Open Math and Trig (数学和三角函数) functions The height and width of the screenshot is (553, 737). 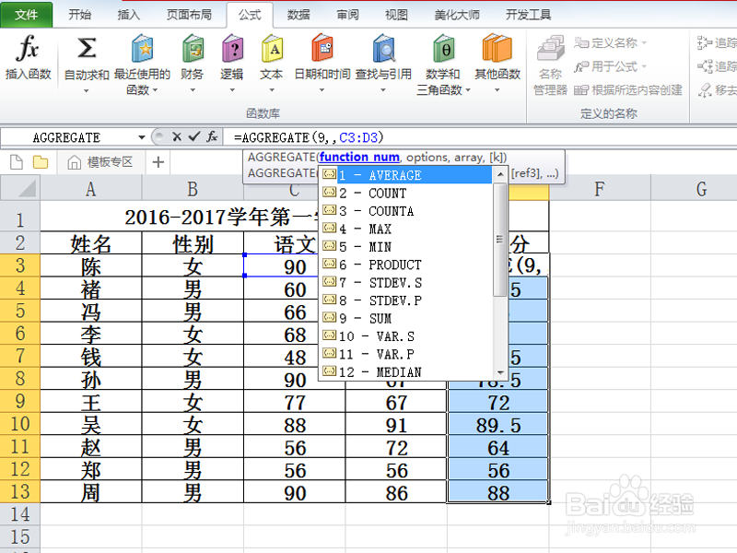(443, 64)
